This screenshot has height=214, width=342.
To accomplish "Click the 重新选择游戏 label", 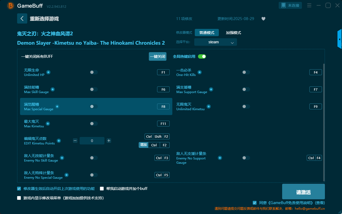I will (44, 19).
